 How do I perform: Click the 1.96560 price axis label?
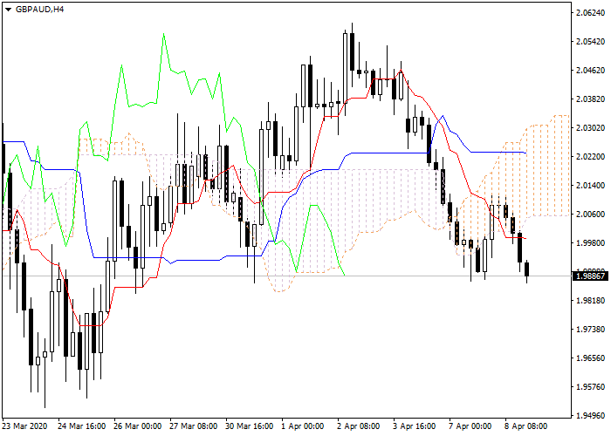(592, 358)
